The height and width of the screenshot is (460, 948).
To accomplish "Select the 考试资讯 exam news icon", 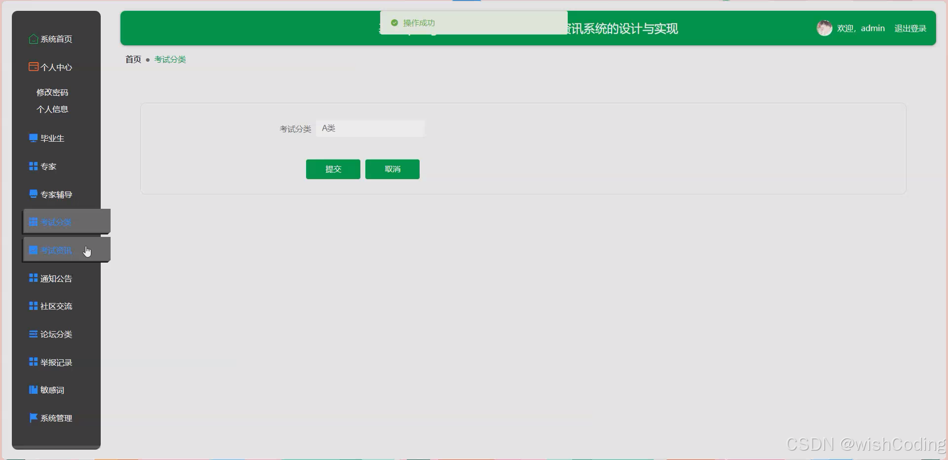I will coord(33,250).
